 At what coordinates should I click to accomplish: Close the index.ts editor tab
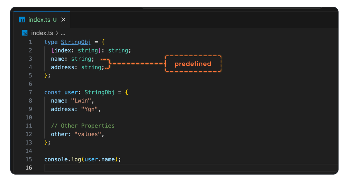point(63,20)
